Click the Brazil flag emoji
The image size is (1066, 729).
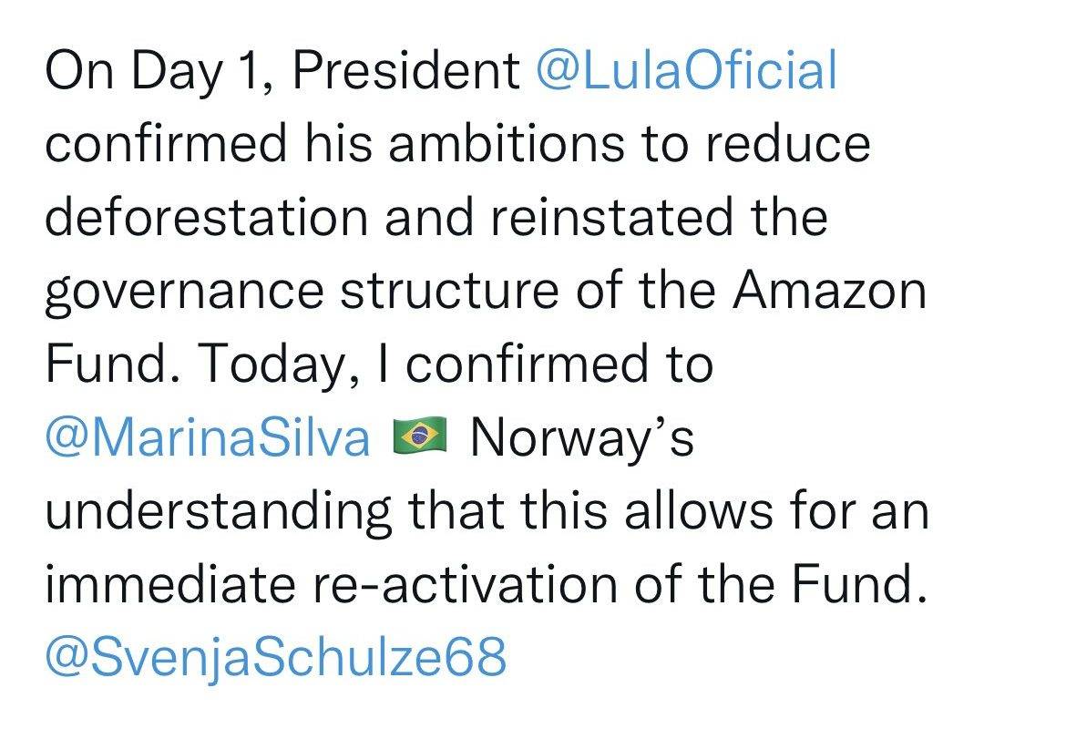(418, 438)
